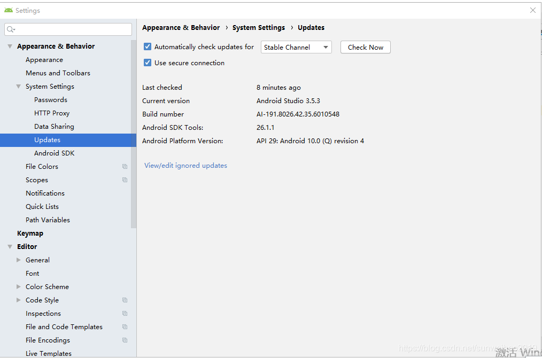The height and width of the screenshot is (358, 542).
Task: Click project-level icon next to Scopes
Action: [x=125, y=180]
